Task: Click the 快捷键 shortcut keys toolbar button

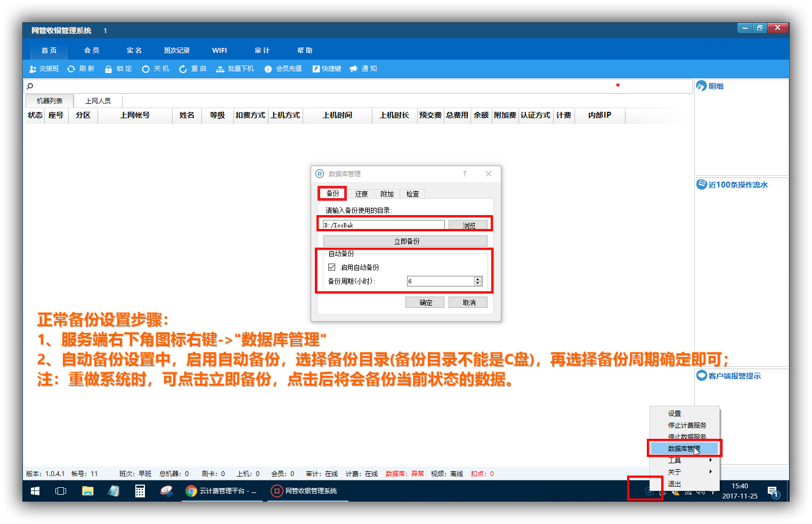Action: coord(327,69)
